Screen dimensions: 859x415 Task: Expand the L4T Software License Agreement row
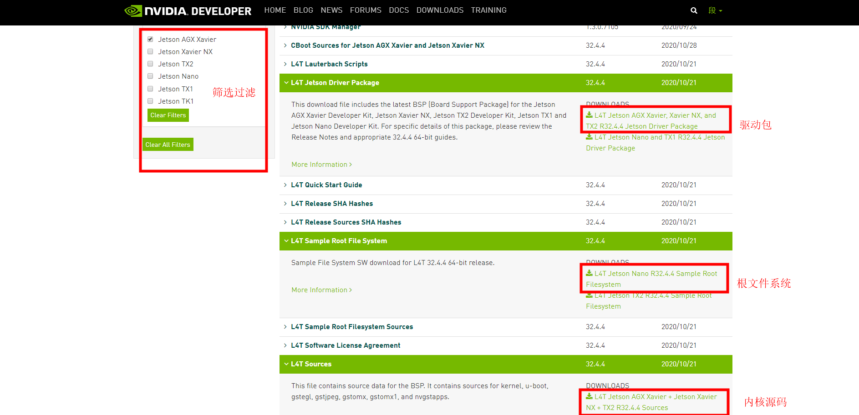[x=506, y=345]
